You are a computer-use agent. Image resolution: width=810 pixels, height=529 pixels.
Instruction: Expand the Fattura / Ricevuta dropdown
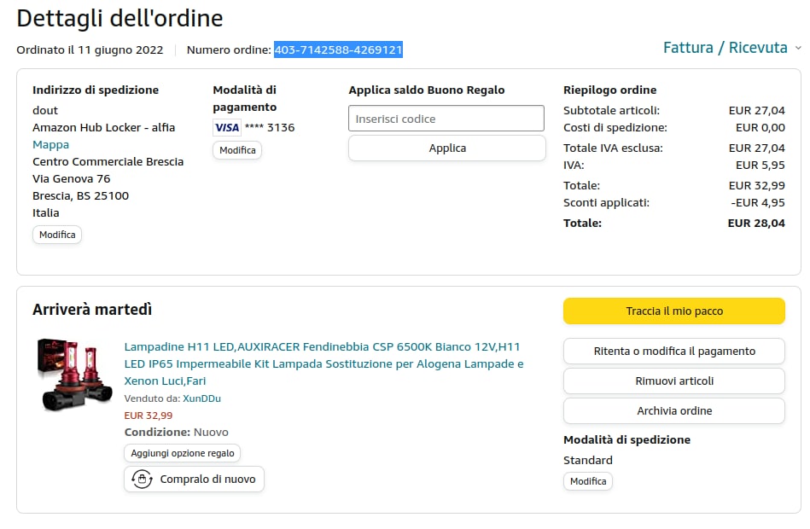click(725, 48)
